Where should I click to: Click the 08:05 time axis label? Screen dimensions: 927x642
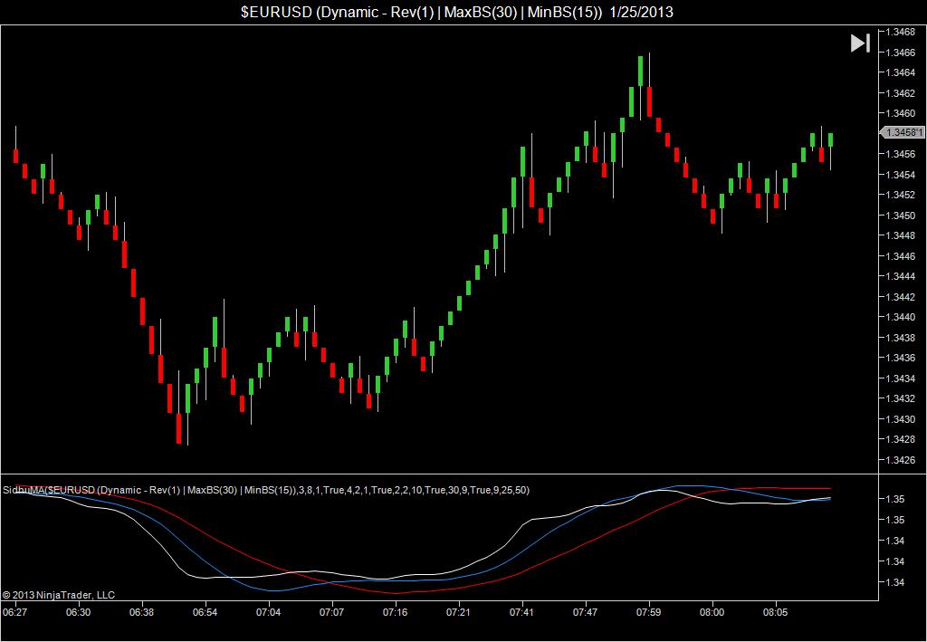[775, 612]
